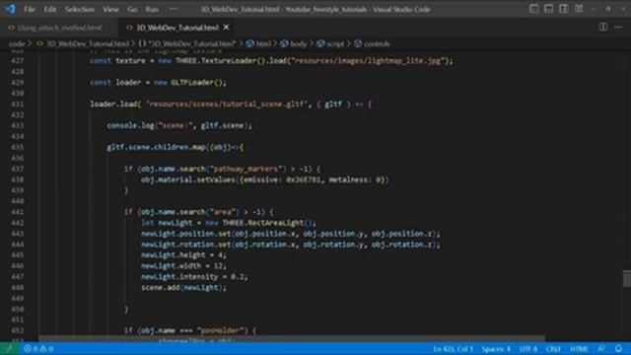The width and height of the screenshot is (631, 355).
Task: Click the "pathway_markers" if statement line
Action: [223, 169]
